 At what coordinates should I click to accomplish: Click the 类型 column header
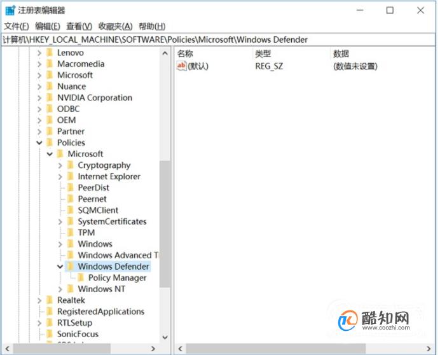pos(263,53)
